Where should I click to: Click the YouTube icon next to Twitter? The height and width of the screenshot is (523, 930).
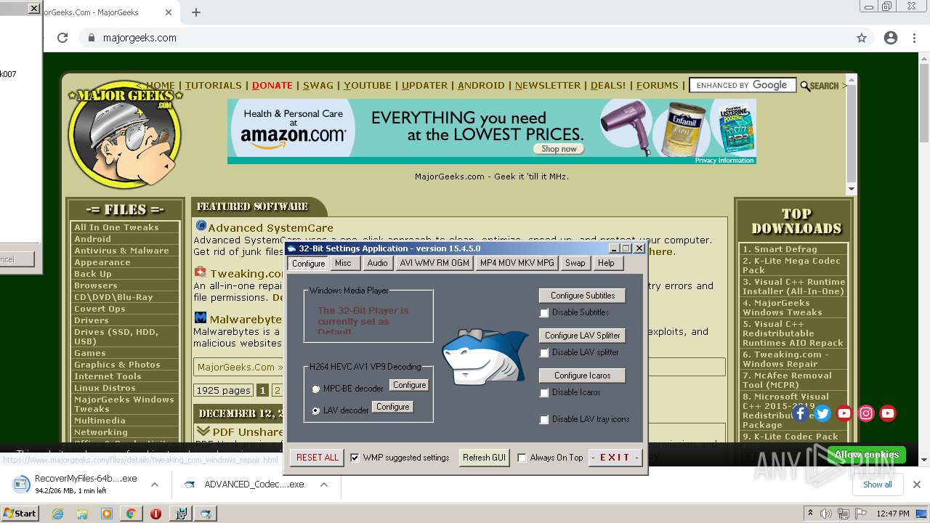[844, 413]
